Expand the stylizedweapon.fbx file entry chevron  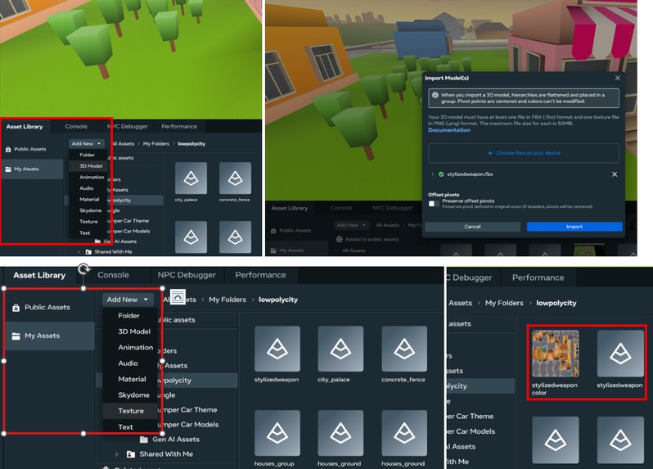tap(433, 174)
